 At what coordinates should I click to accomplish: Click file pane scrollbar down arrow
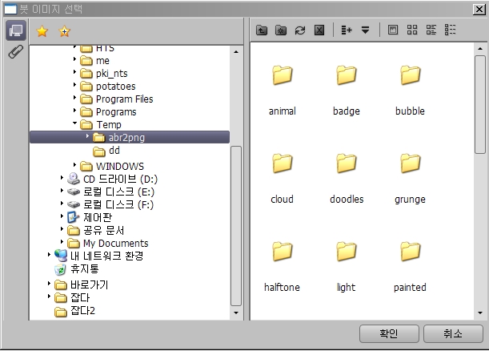[480, 313]
